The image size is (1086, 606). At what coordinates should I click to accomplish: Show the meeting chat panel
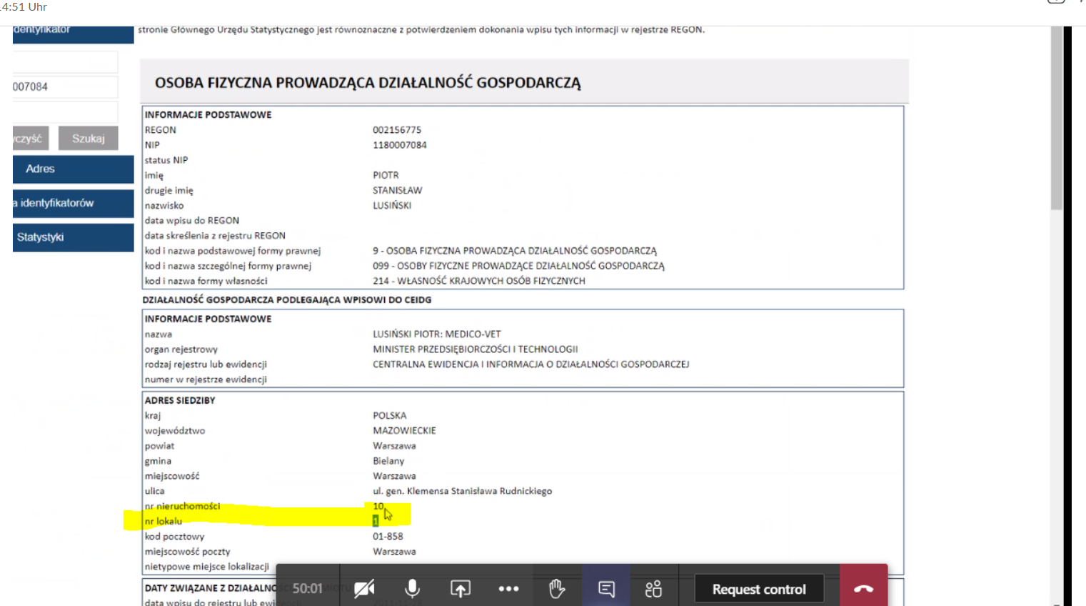[606, 589]
